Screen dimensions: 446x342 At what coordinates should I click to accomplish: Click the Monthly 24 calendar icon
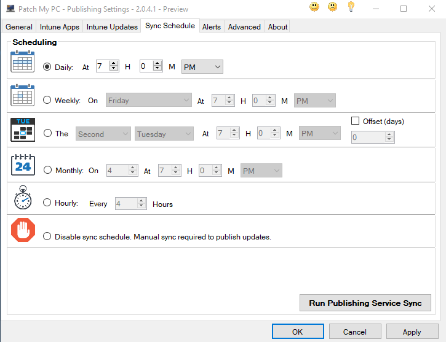click(23, 165)
